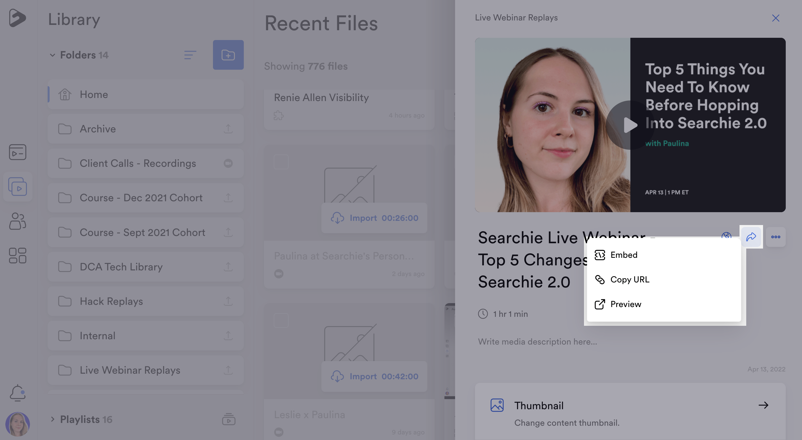Collapse the Folders section

[52, 55]
